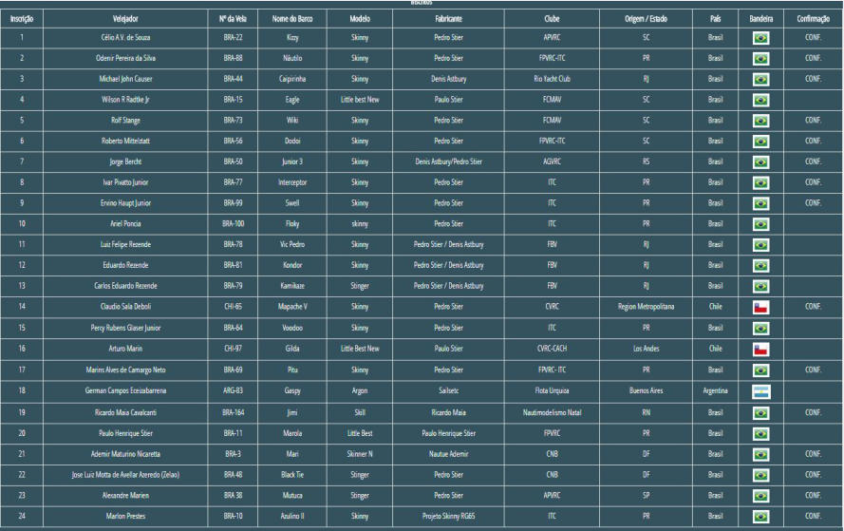This screenshot has width=844, height=531.
Task: Click Brazil flag for Paulo Henrique Stier
Action: [760, 433]
